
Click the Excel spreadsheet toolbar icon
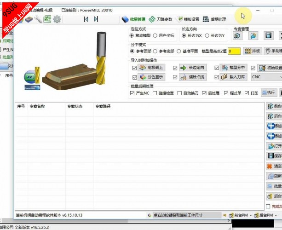click(x=47, y=19)
